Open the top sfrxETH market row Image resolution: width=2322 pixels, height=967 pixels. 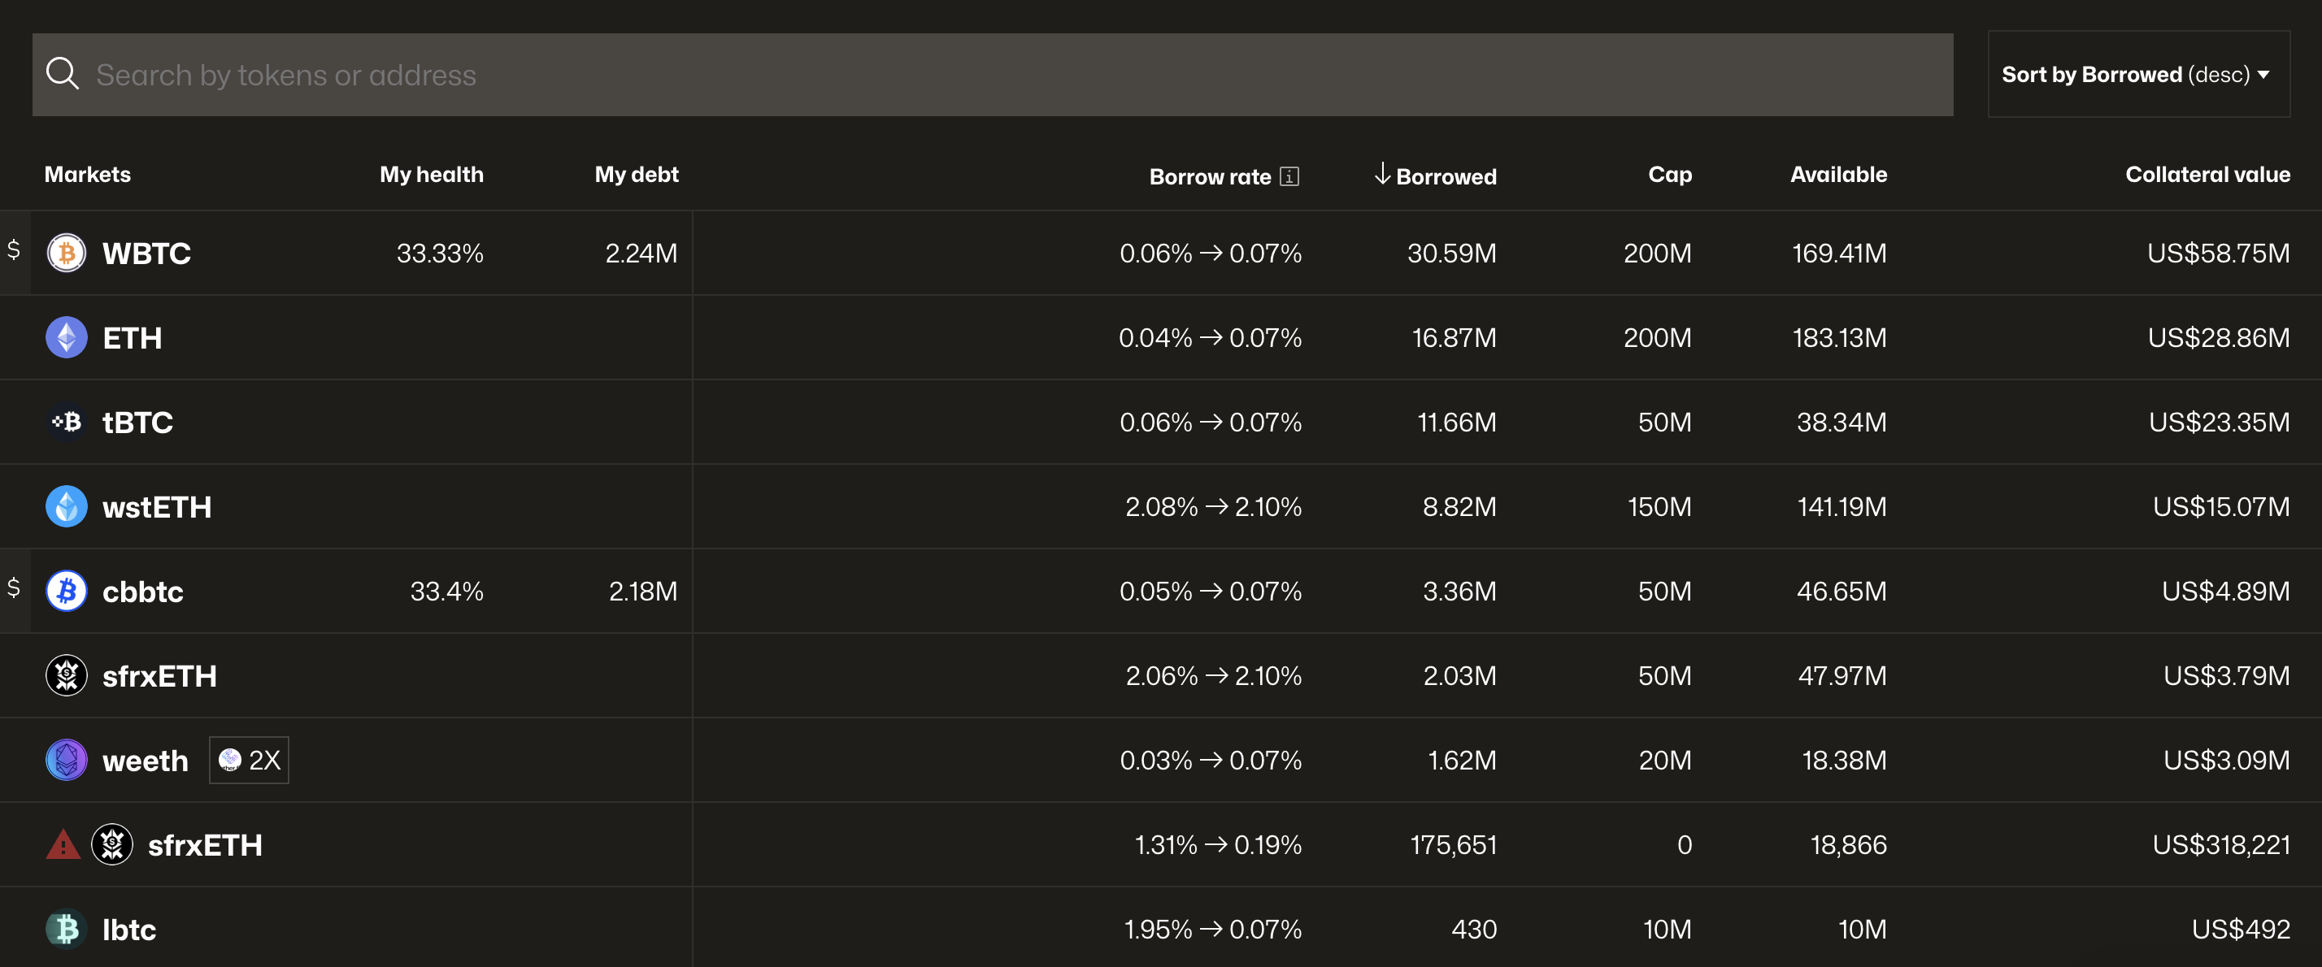coord(159,676)
